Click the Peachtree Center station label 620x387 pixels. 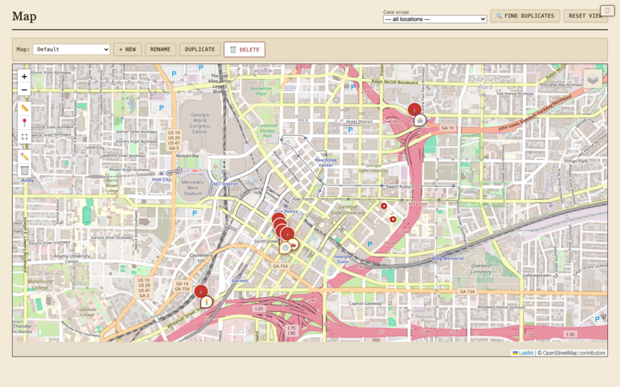coord(326,163)
